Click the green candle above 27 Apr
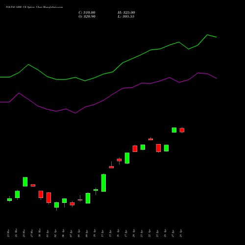This screenshot has height=245, width=245. [x=174, y=130]
